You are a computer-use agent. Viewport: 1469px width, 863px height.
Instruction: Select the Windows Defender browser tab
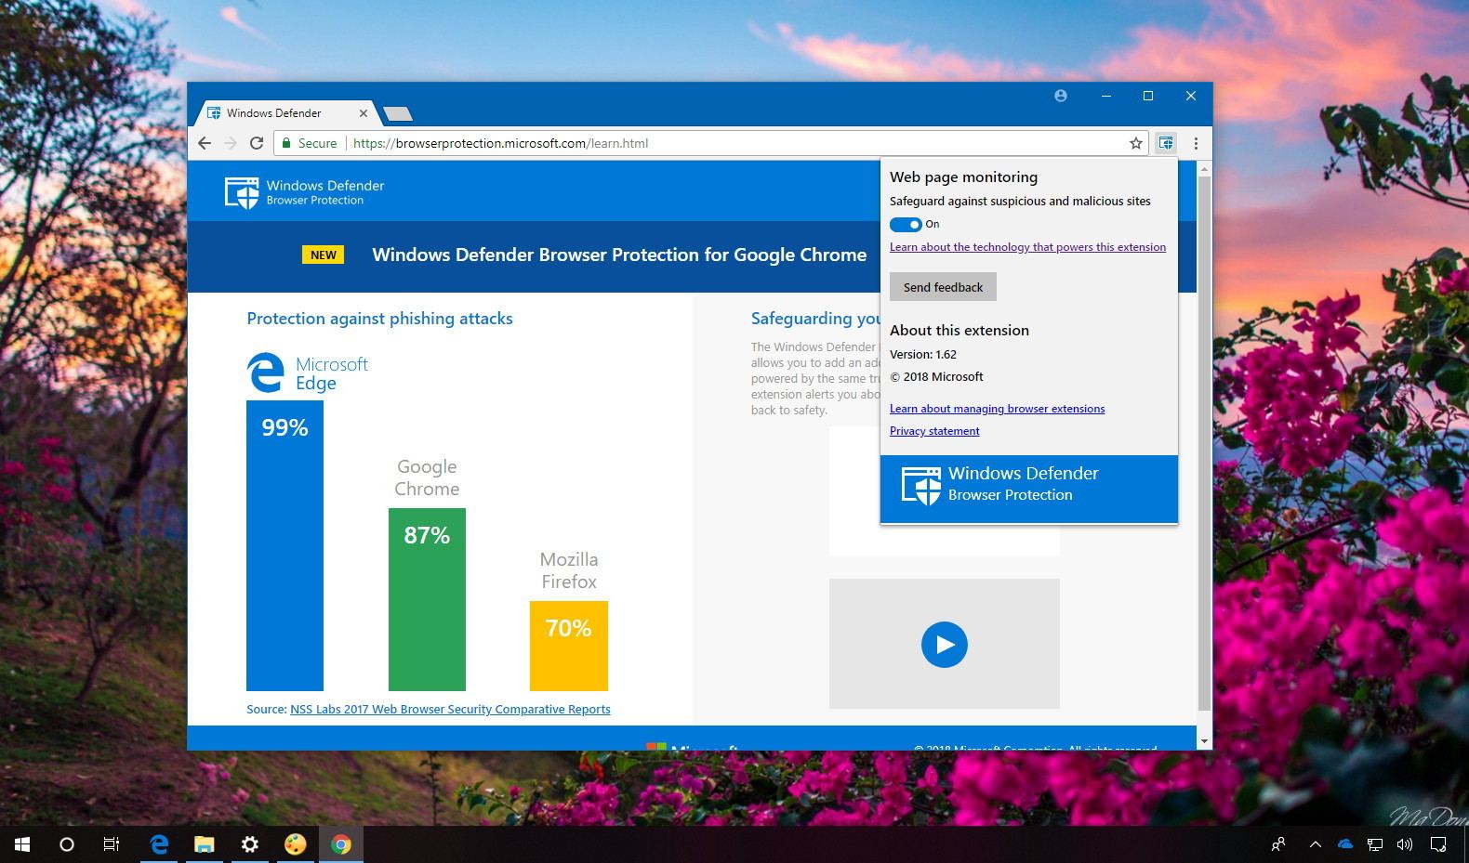286,113
